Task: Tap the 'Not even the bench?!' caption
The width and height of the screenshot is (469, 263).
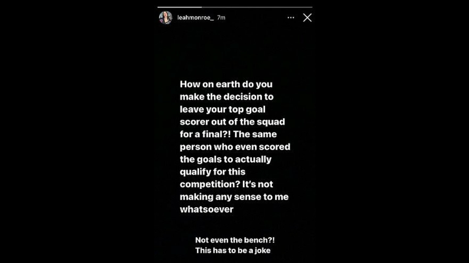Action: pyautogui.click(x=235, y=240)
